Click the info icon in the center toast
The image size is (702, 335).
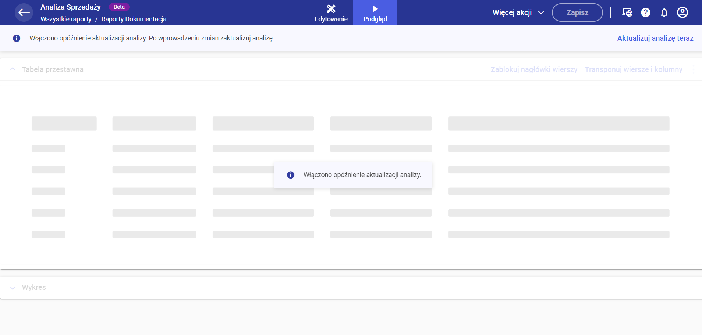pos(291,175)
